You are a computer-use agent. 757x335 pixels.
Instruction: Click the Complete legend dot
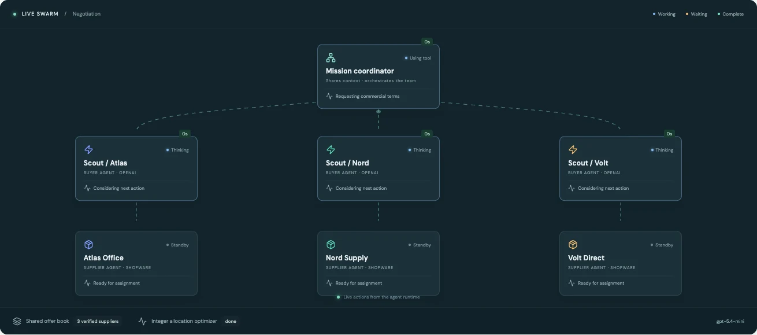[719, 14]
